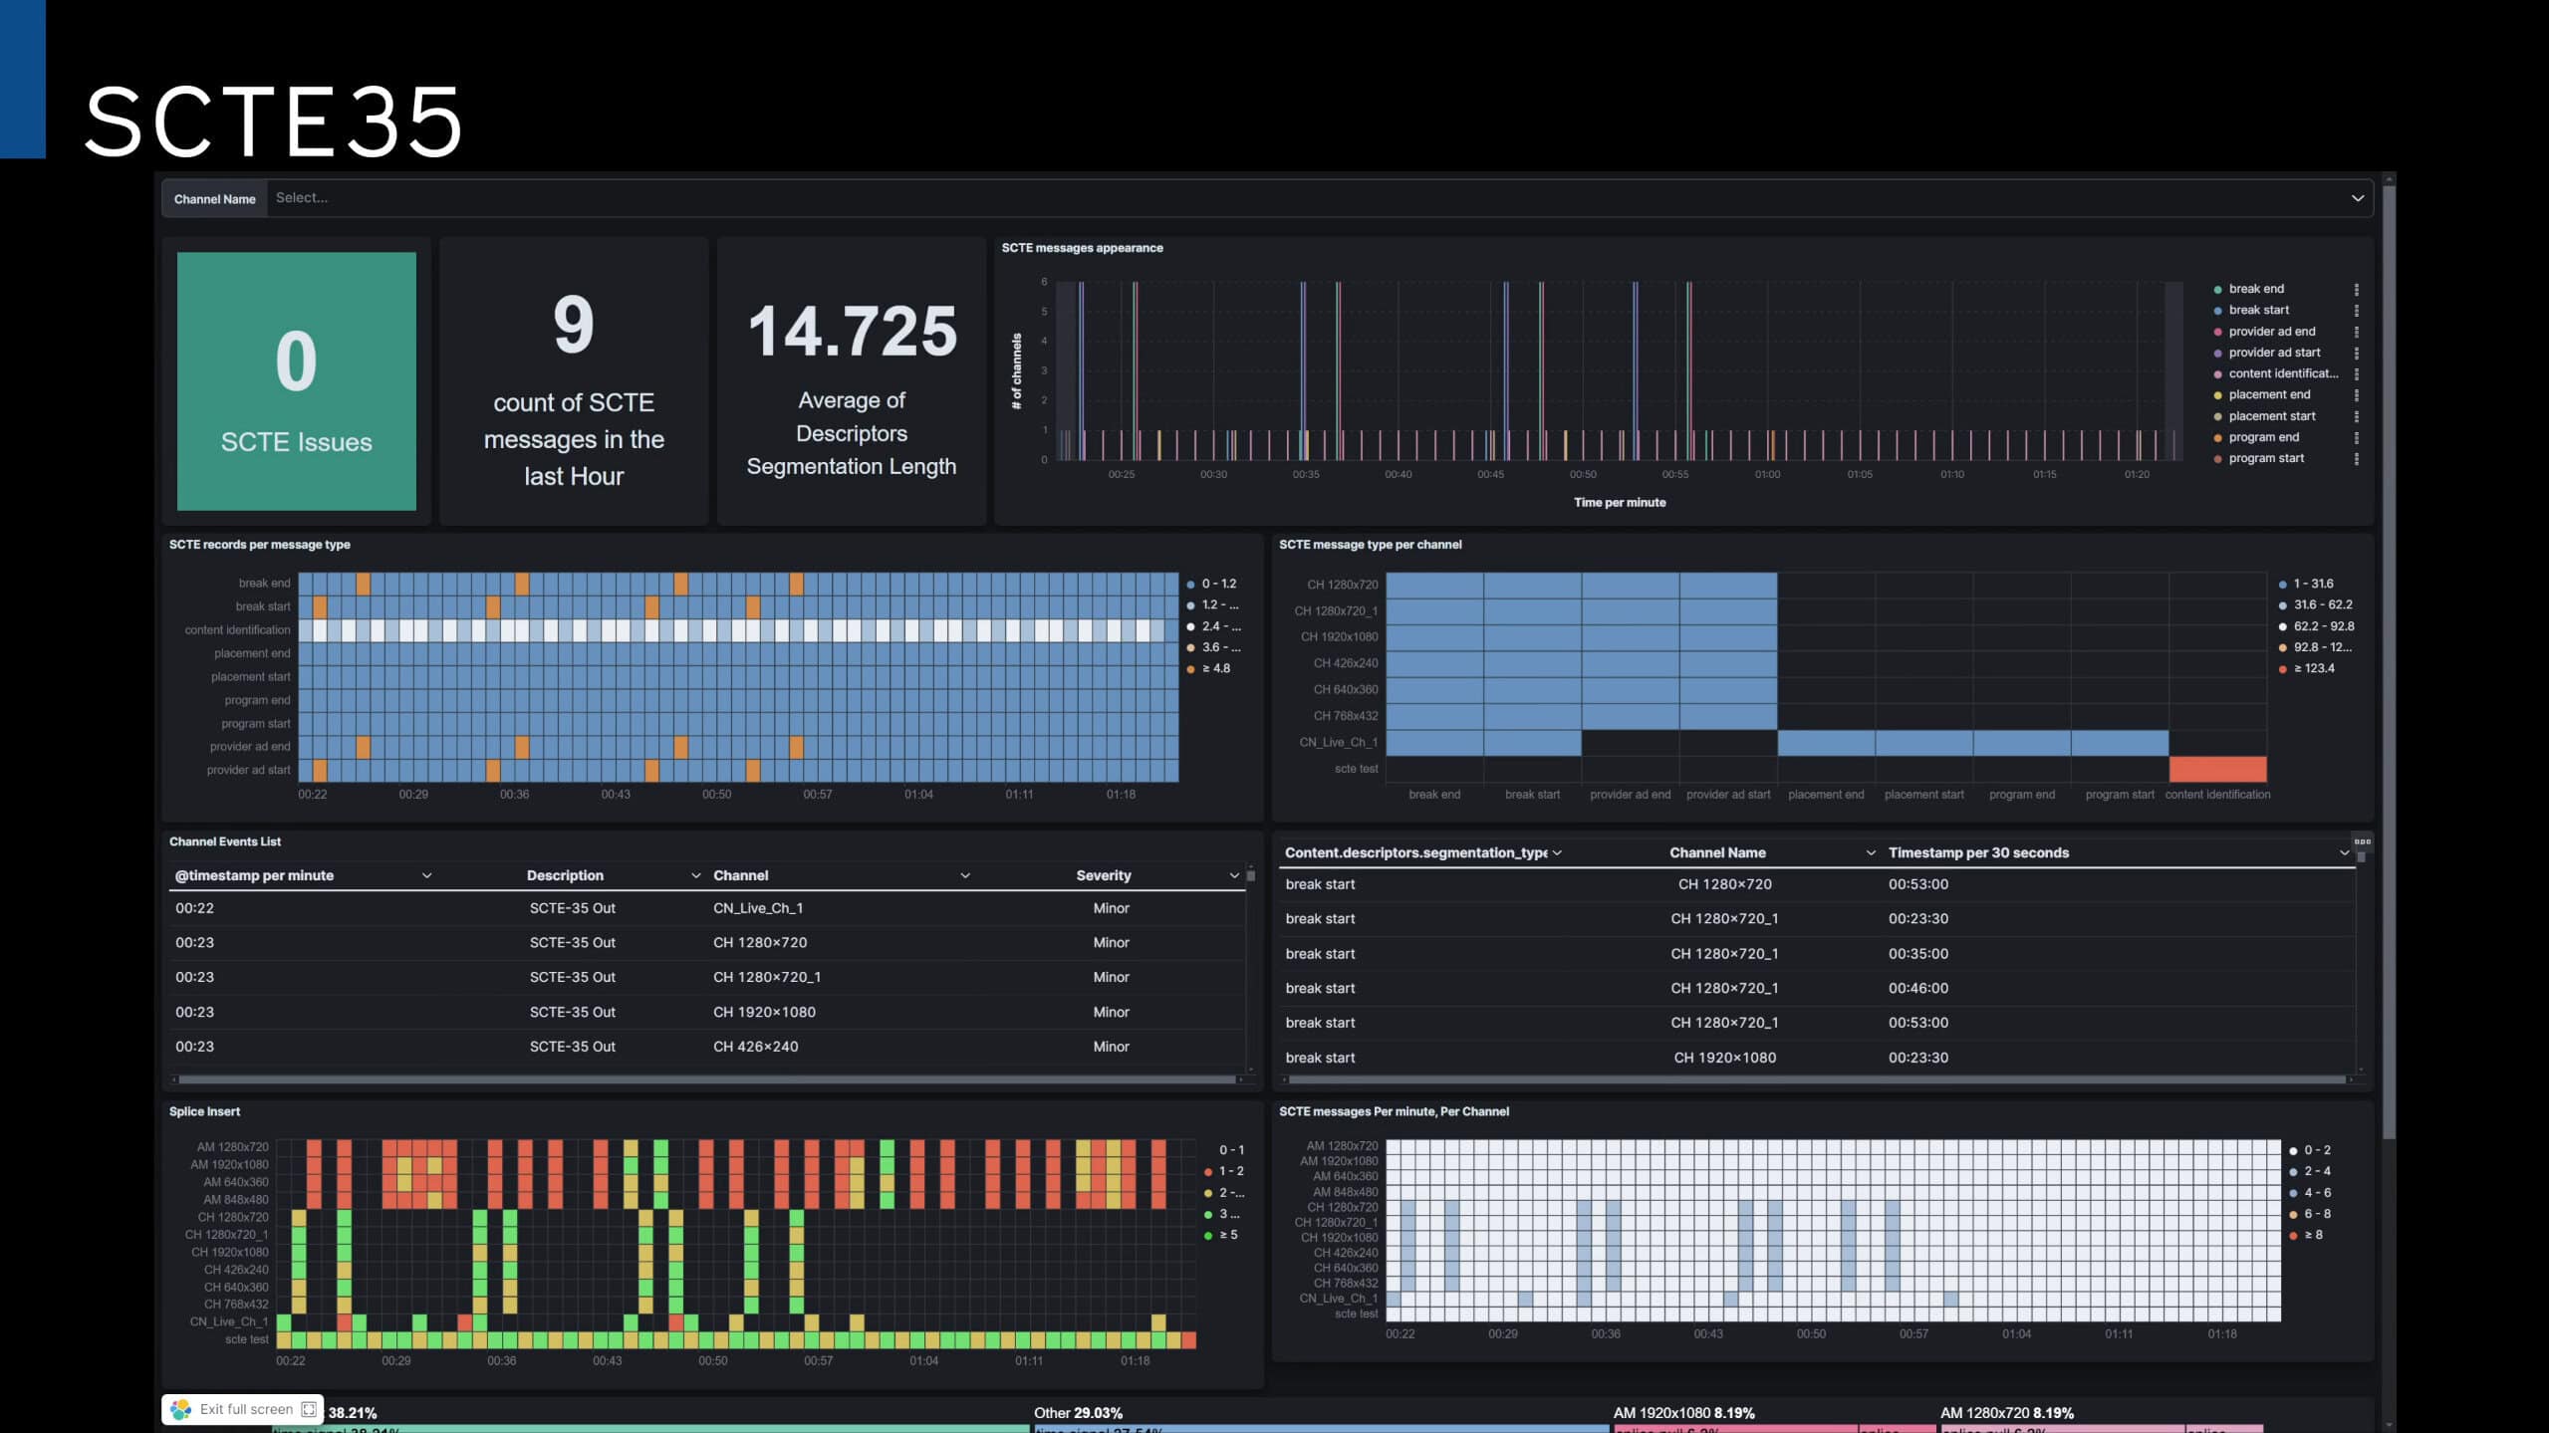Viewport: 2549px width, 1433px height.
Task: Toggle provider ad end series in legend
Action: 2271,332
